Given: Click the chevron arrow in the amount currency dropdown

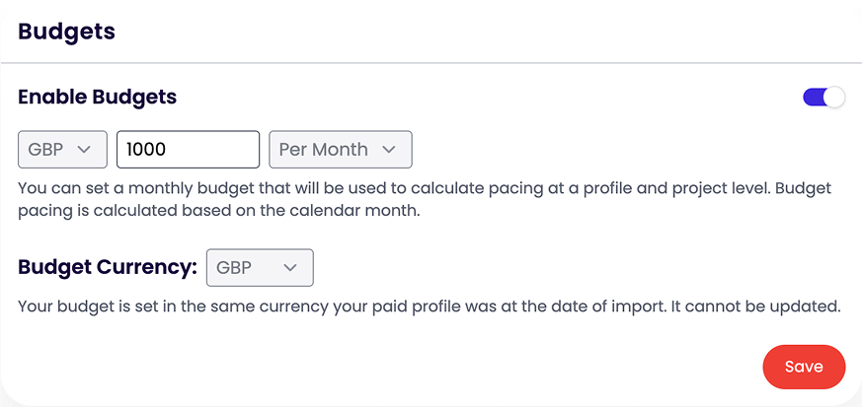Looking at the screenshot, I should tap(84, 150).
